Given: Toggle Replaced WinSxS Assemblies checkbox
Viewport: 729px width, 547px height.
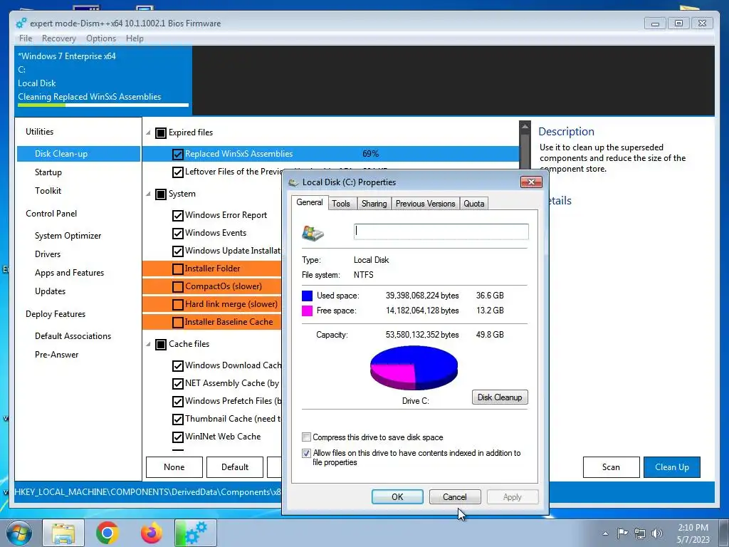Looking at the screenshot, I should 177,154.
